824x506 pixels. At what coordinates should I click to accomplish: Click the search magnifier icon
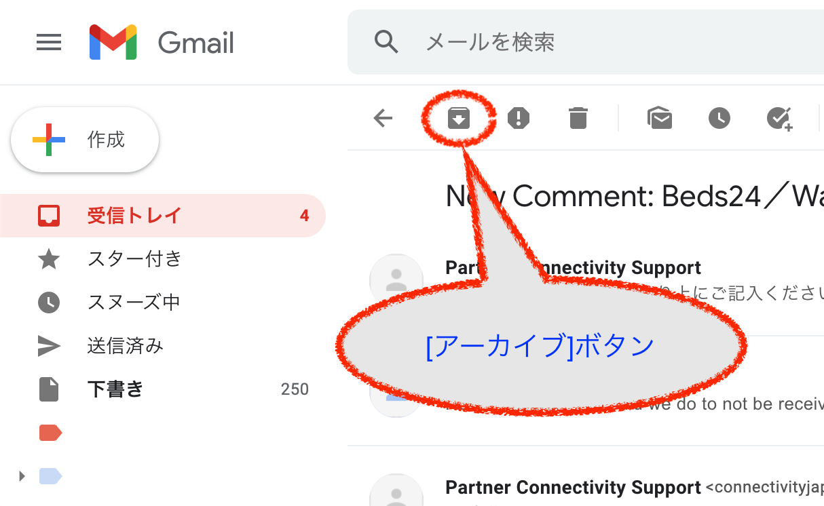(x=386, y=42)
